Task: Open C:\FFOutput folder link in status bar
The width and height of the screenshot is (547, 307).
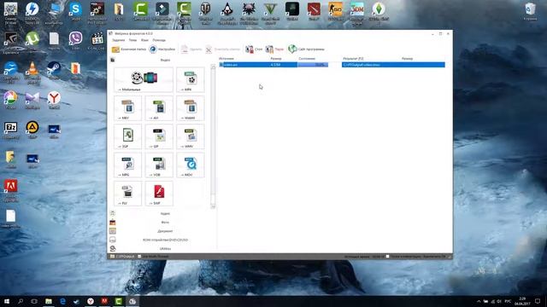Action: pyautogui.click(x=122, y=257)
